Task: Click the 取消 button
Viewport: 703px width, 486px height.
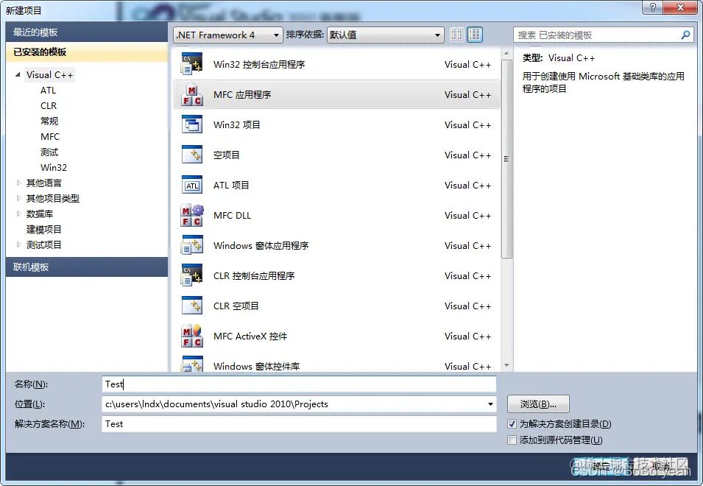Action: click(661, 467)
